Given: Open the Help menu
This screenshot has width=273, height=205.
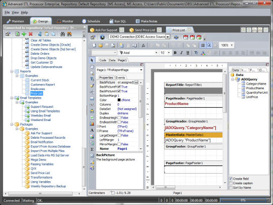Looking at the screenshot, I should coord(24,13).
